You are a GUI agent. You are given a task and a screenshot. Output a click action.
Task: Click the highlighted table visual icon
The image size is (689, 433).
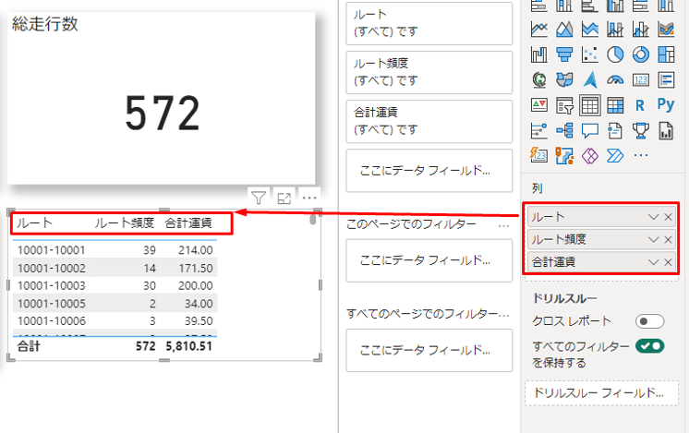[x=589, y=105]
